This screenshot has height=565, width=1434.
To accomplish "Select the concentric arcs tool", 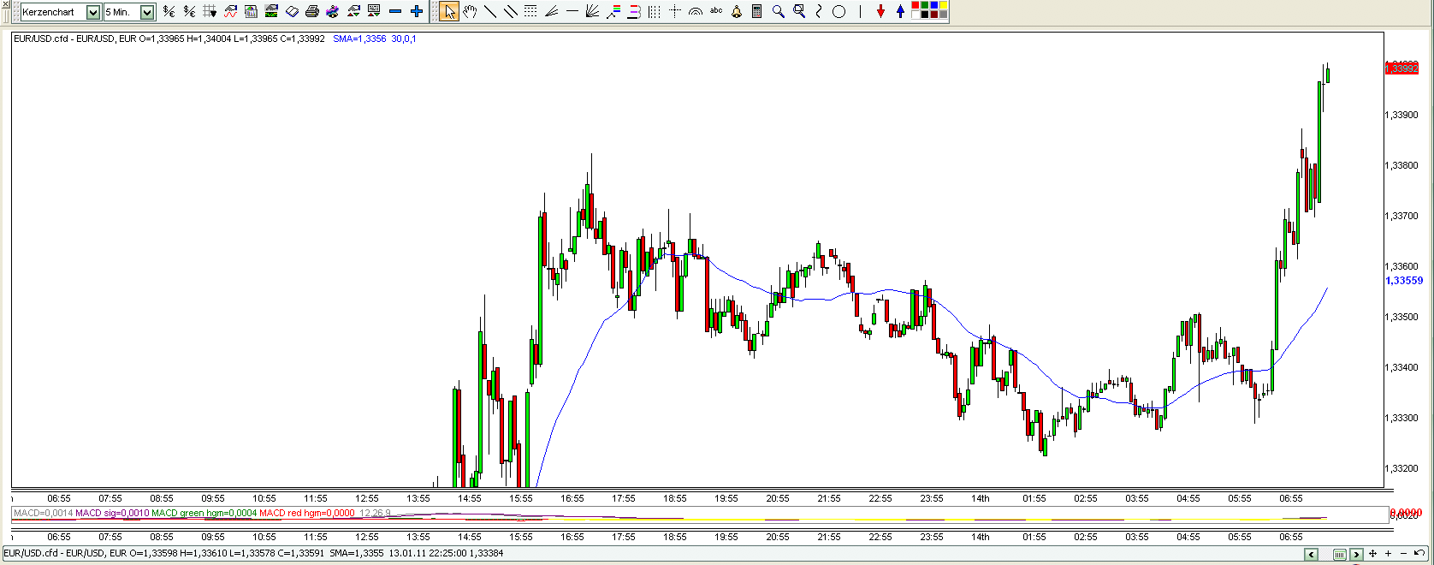I will 696,11.
